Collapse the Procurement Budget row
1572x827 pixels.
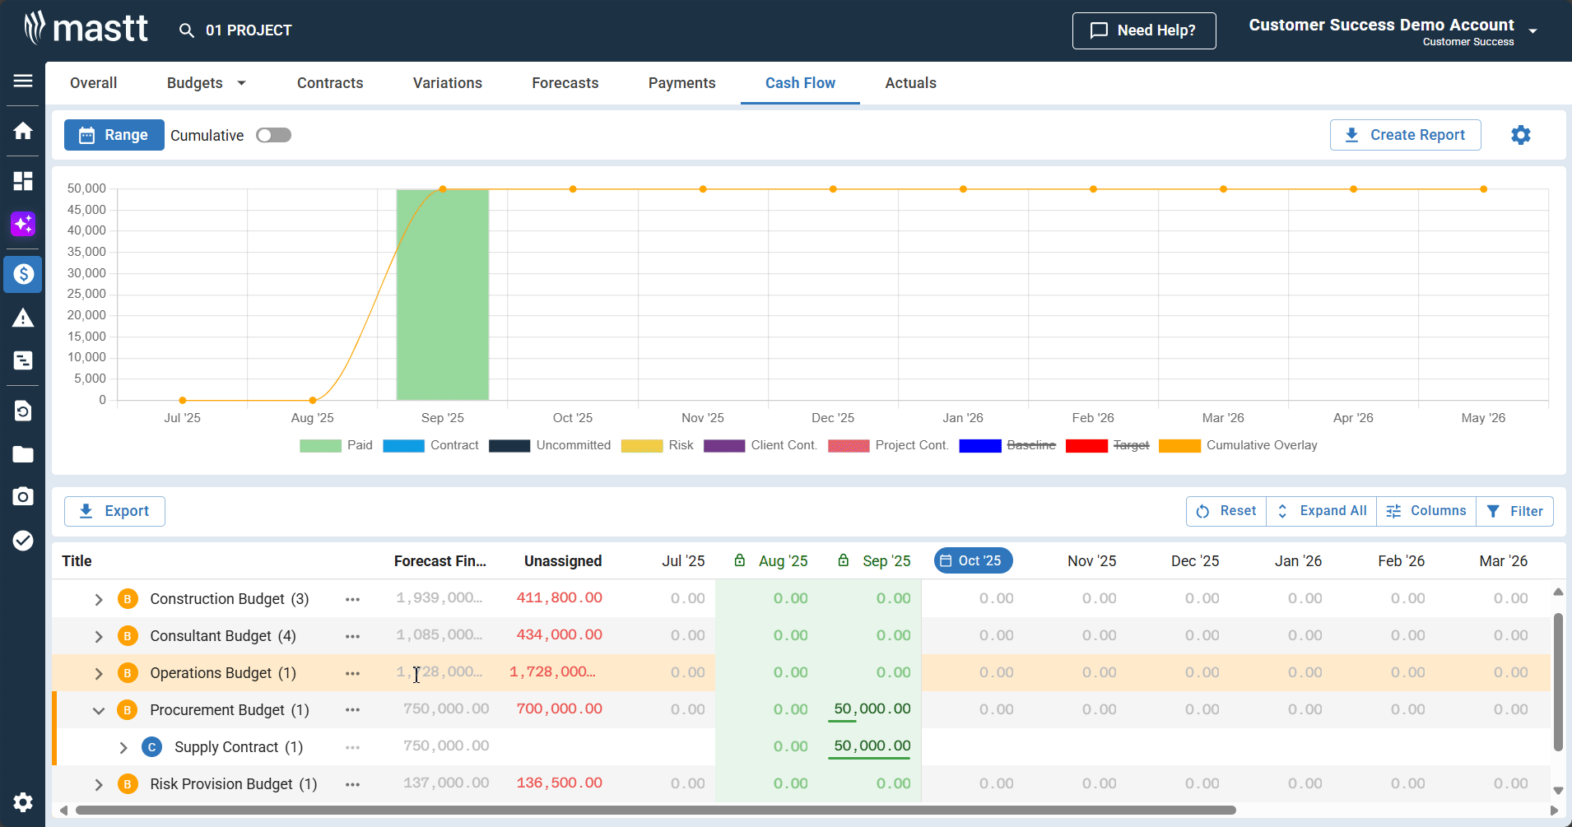pyautogui.click(x=99, y=710)
